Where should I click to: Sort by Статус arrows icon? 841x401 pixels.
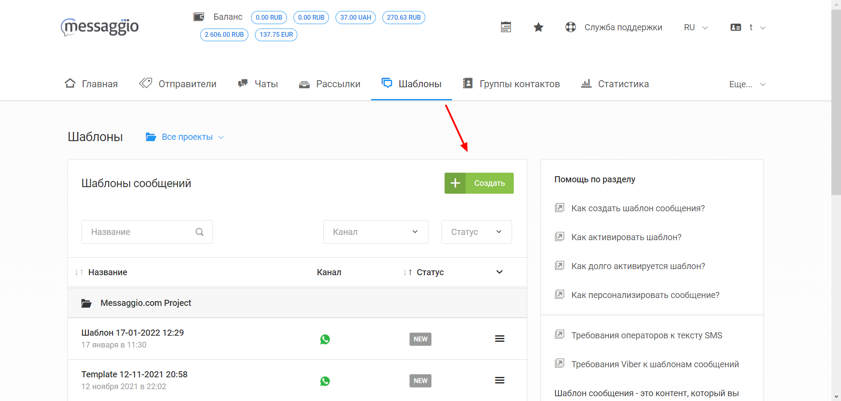tap(407, 273)
